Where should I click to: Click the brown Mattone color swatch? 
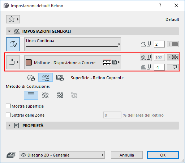point(29,63)
